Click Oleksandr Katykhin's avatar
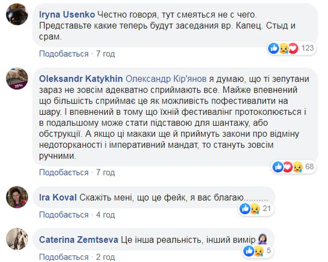This screenshot has height=262, width=328. tap(17, 80)
